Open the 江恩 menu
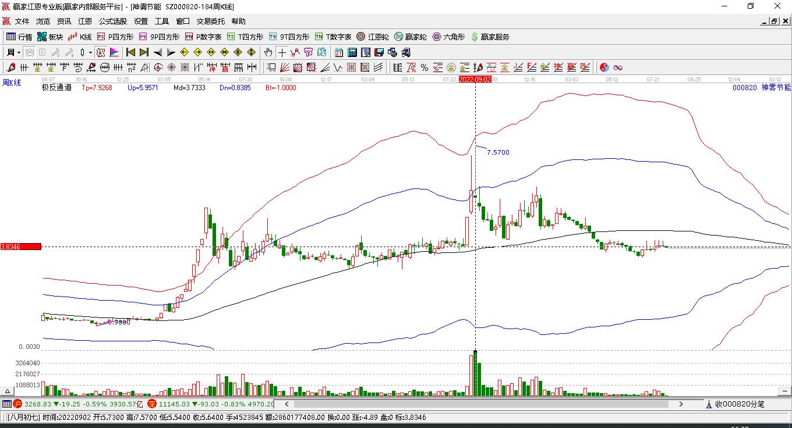792x428 pixels. tap(85, 22)
